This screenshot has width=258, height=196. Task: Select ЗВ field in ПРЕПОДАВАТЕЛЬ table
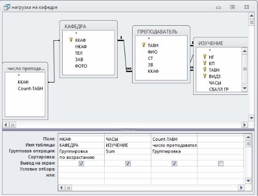[x=150, y=64]
